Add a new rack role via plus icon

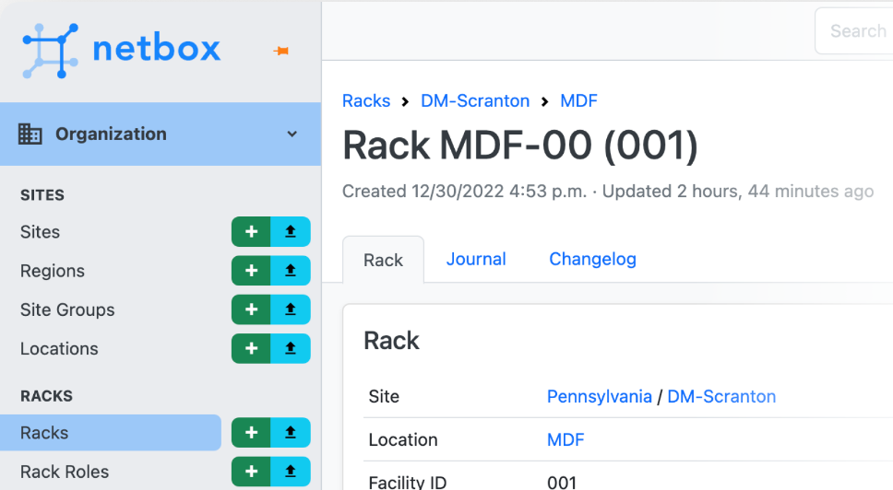(x=251, y=472)
